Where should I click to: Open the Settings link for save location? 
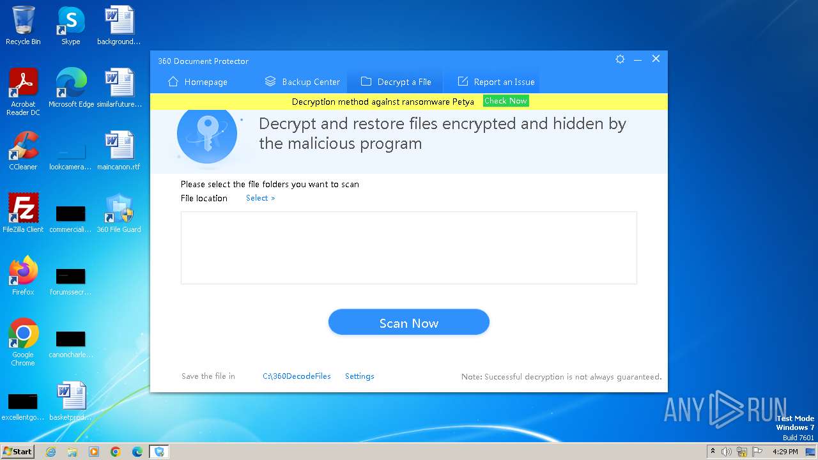[x=360, y=376]
